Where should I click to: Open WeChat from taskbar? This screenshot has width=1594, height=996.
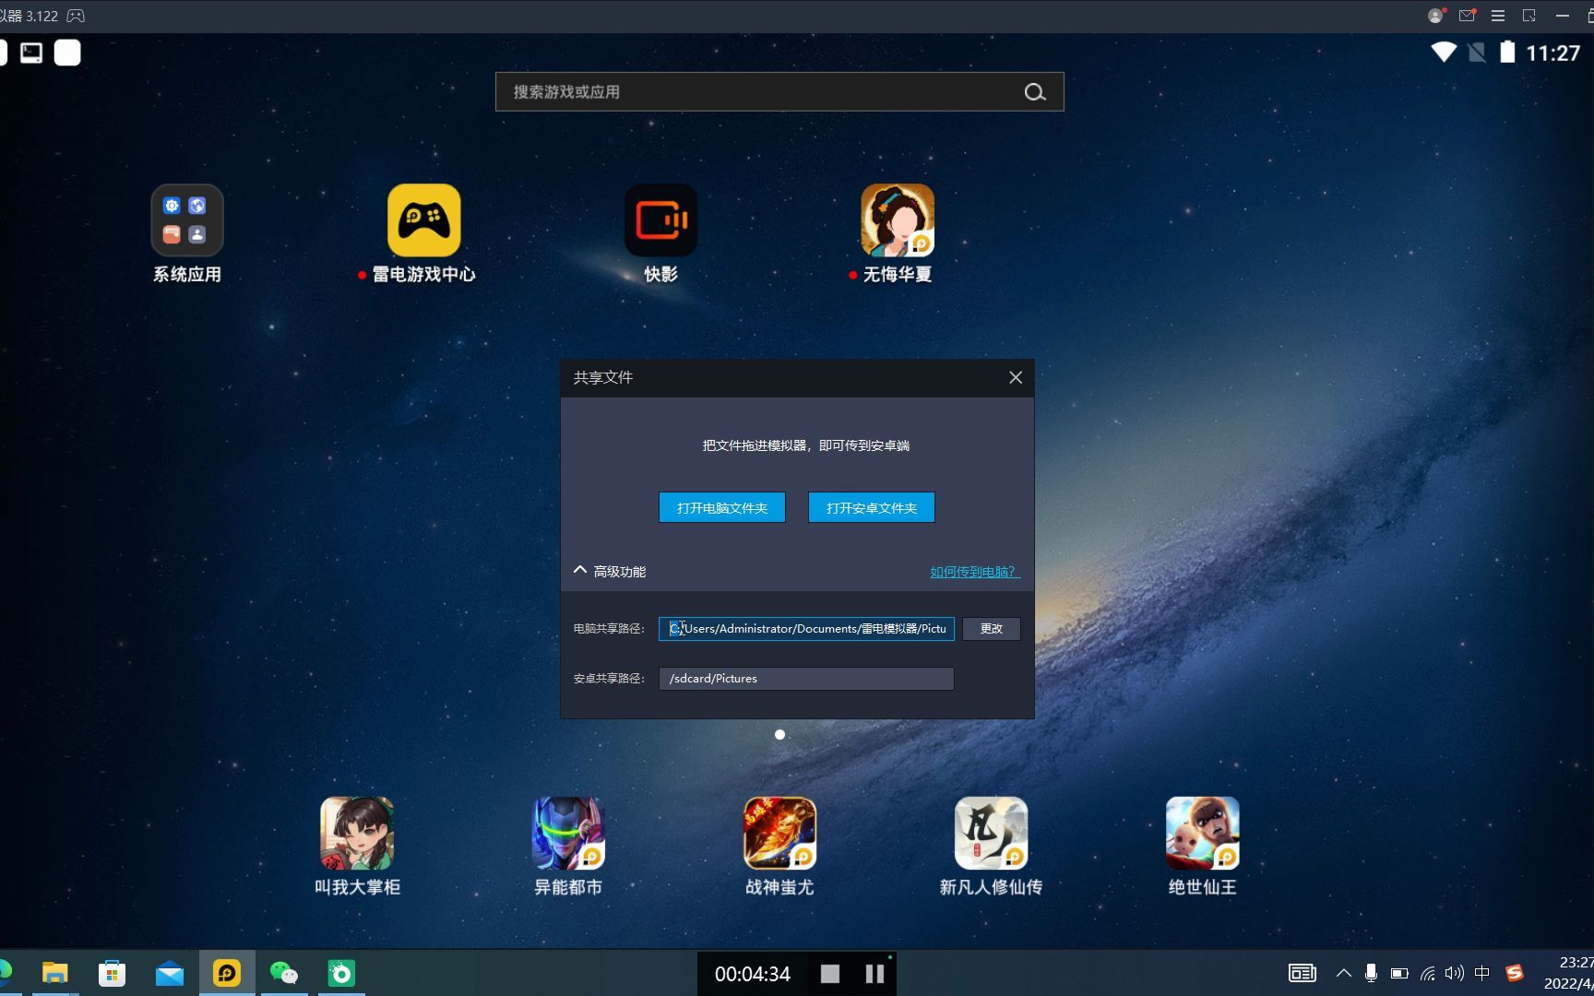click(284, 973)
